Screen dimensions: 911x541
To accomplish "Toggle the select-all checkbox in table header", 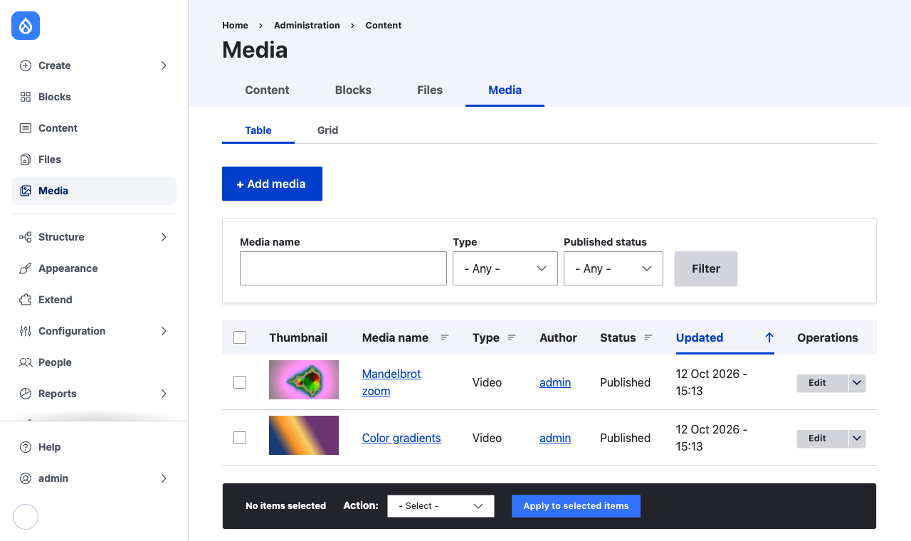I will (x=240, y=337).
